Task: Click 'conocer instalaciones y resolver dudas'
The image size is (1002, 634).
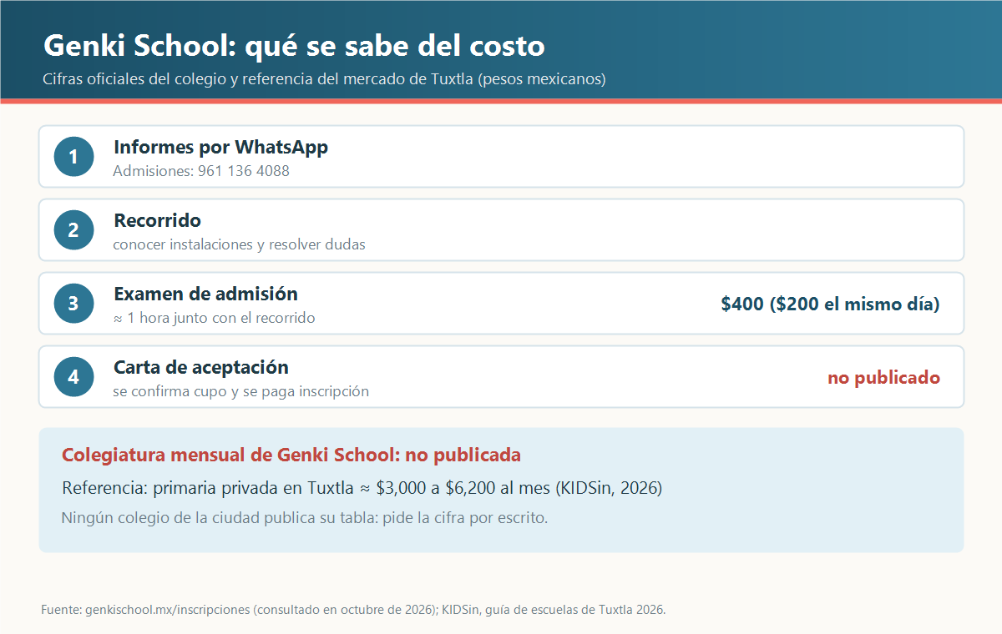Action: 239,244
